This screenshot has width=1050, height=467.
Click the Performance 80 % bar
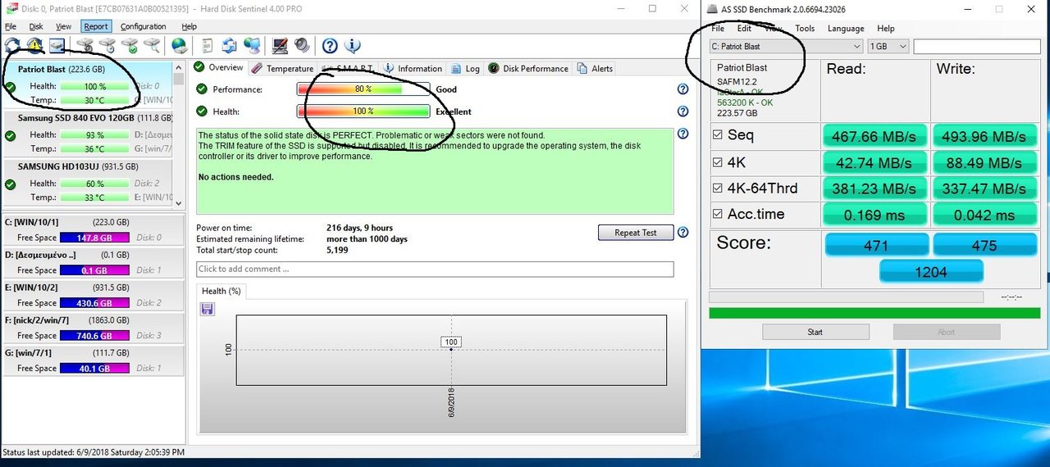click(363, 89)
